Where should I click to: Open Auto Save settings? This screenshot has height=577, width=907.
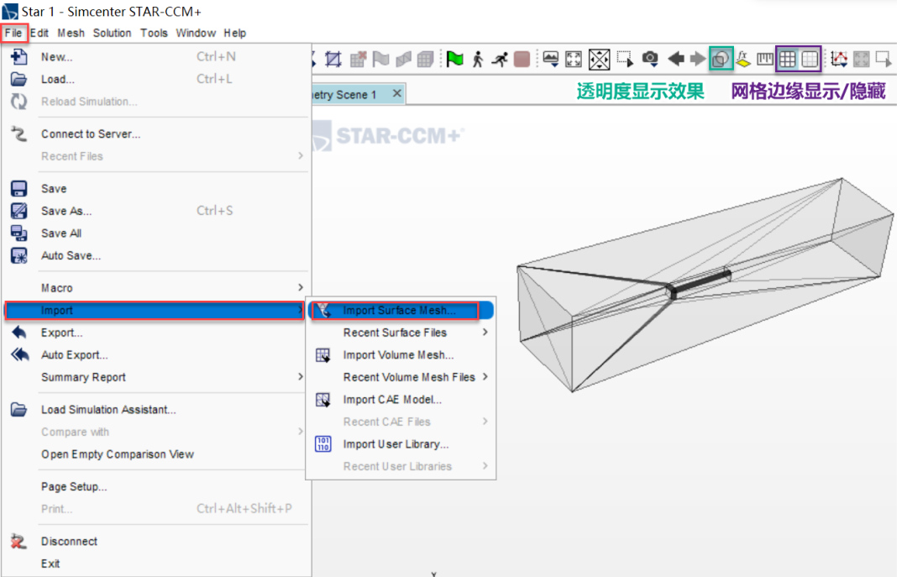156,255
